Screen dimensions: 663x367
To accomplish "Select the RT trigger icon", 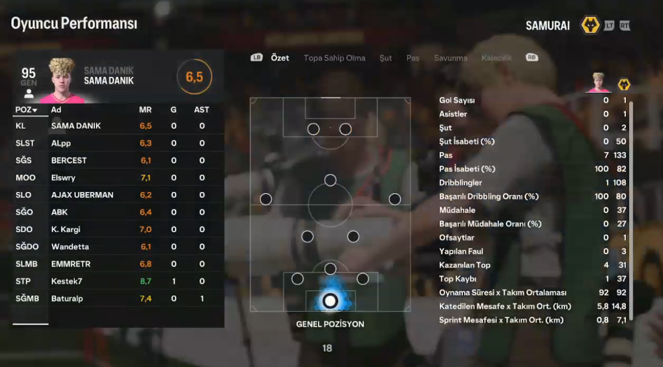I will click(x=625, y=26).
